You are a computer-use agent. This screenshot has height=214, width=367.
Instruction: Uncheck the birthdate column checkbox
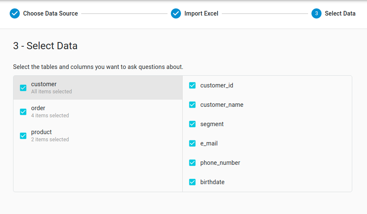[192, 182]
